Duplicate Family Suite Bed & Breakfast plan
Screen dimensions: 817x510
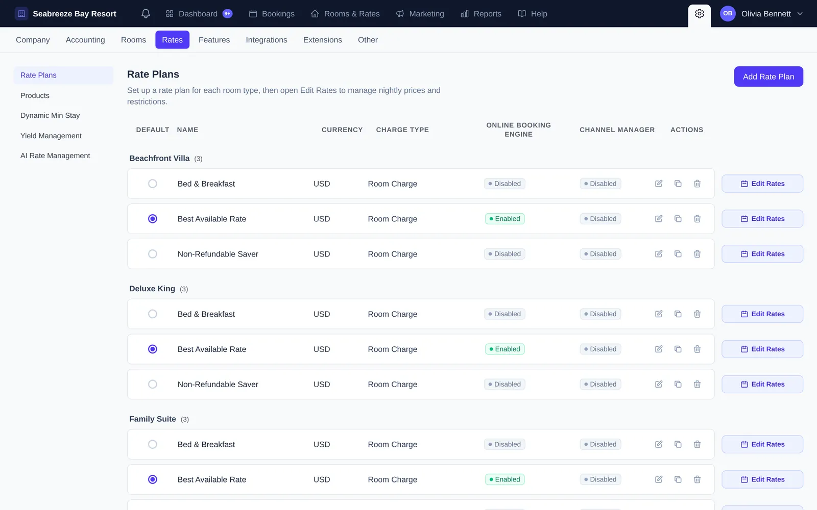click(678, 445)
